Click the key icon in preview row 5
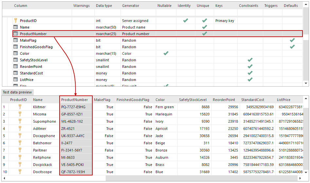 pyautogui.click(x=20, y=136)
